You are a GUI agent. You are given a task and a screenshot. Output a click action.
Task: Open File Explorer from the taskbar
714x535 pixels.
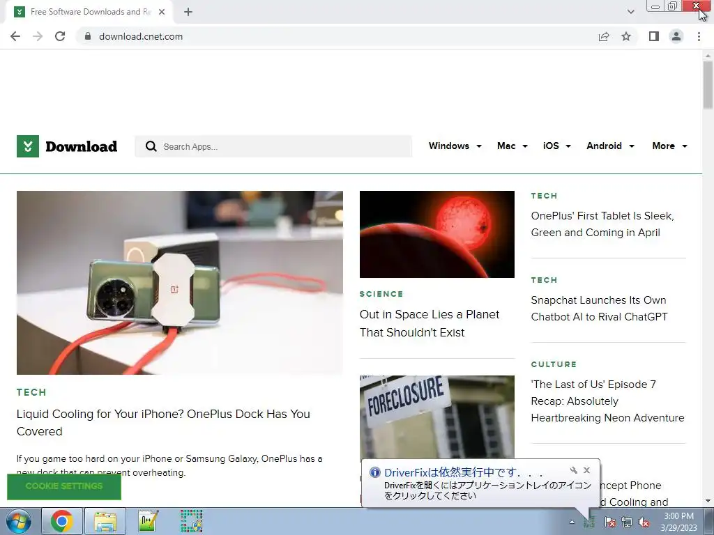point(106,521)
